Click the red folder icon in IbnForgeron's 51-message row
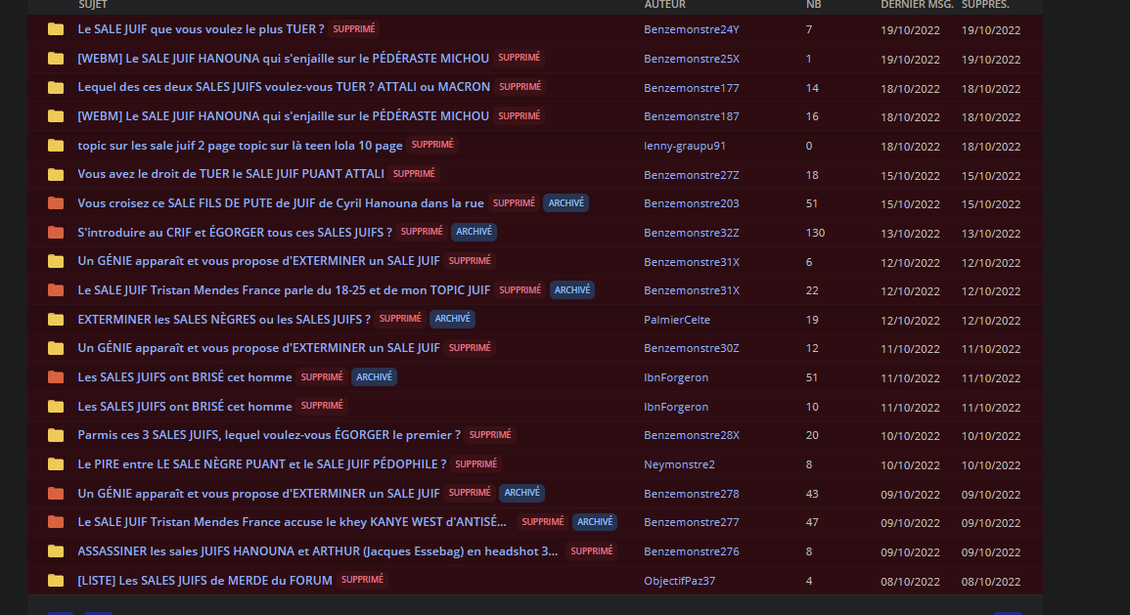The image size is (1130, 615). point(56,377)
